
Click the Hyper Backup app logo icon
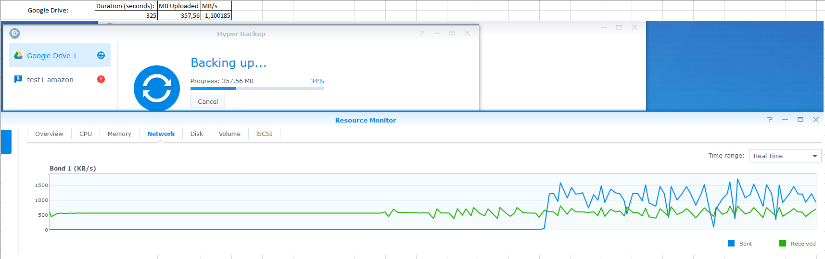[15, 33]
